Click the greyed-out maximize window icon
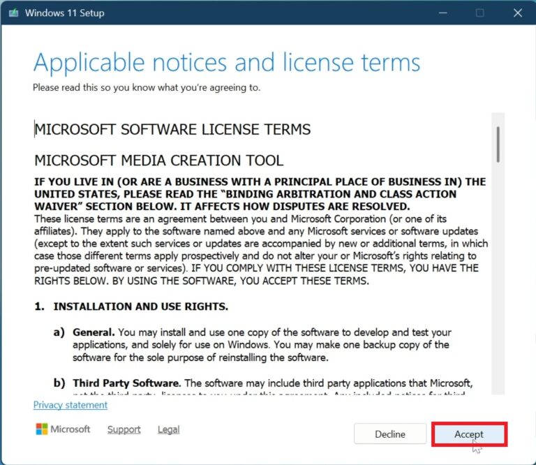 [479, 13]
